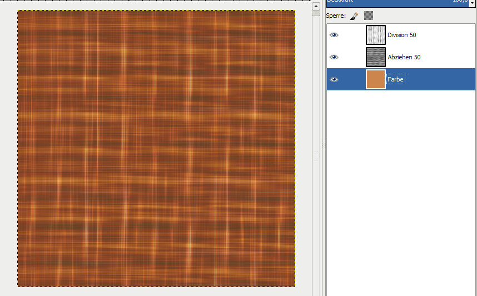
Task: Decrease opacity with the spinner down arrow
Action: 473,4
